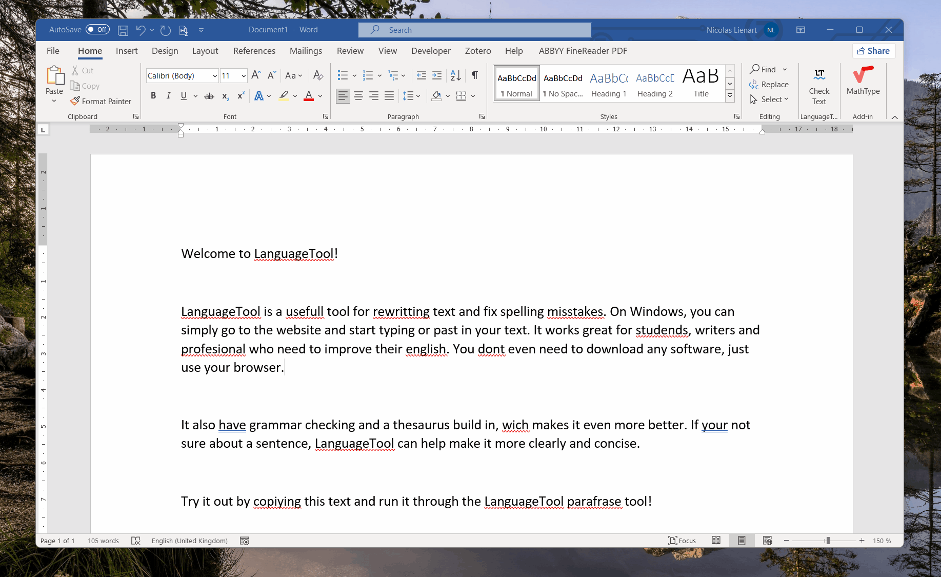Viewport: 941px width, 577px height.
Task: Open the Review tab
Action: pyautogui.click(x=350, y=51)
